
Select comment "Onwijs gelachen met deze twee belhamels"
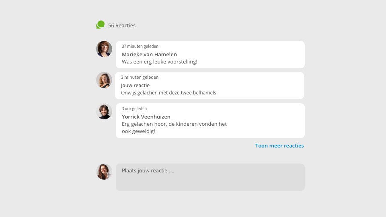click(168, 93)
